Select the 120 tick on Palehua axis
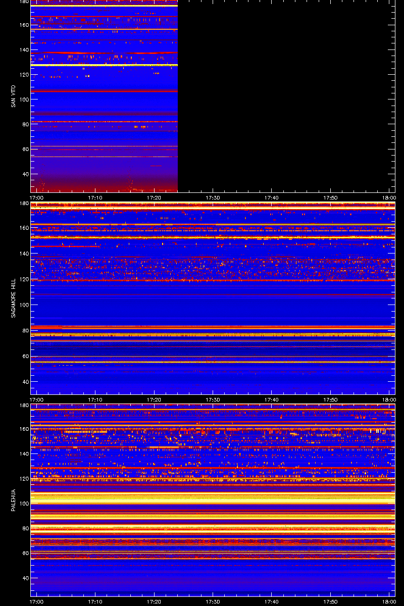This screenshot has height=606, width=404. click(23, 479)
